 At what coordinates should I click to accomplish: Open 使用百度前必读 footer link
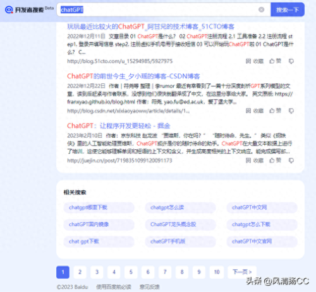[114, 287]
